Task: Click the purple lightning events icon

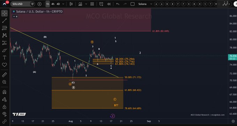Action: coord(113,116)
